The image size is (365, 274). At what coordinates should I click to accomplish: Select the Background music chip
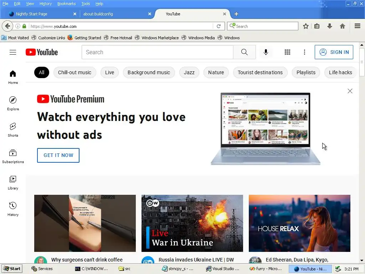(x=149, y=72)
